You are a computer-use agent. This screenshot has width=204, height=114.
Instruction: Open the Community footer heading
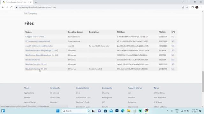click(107, 88)
